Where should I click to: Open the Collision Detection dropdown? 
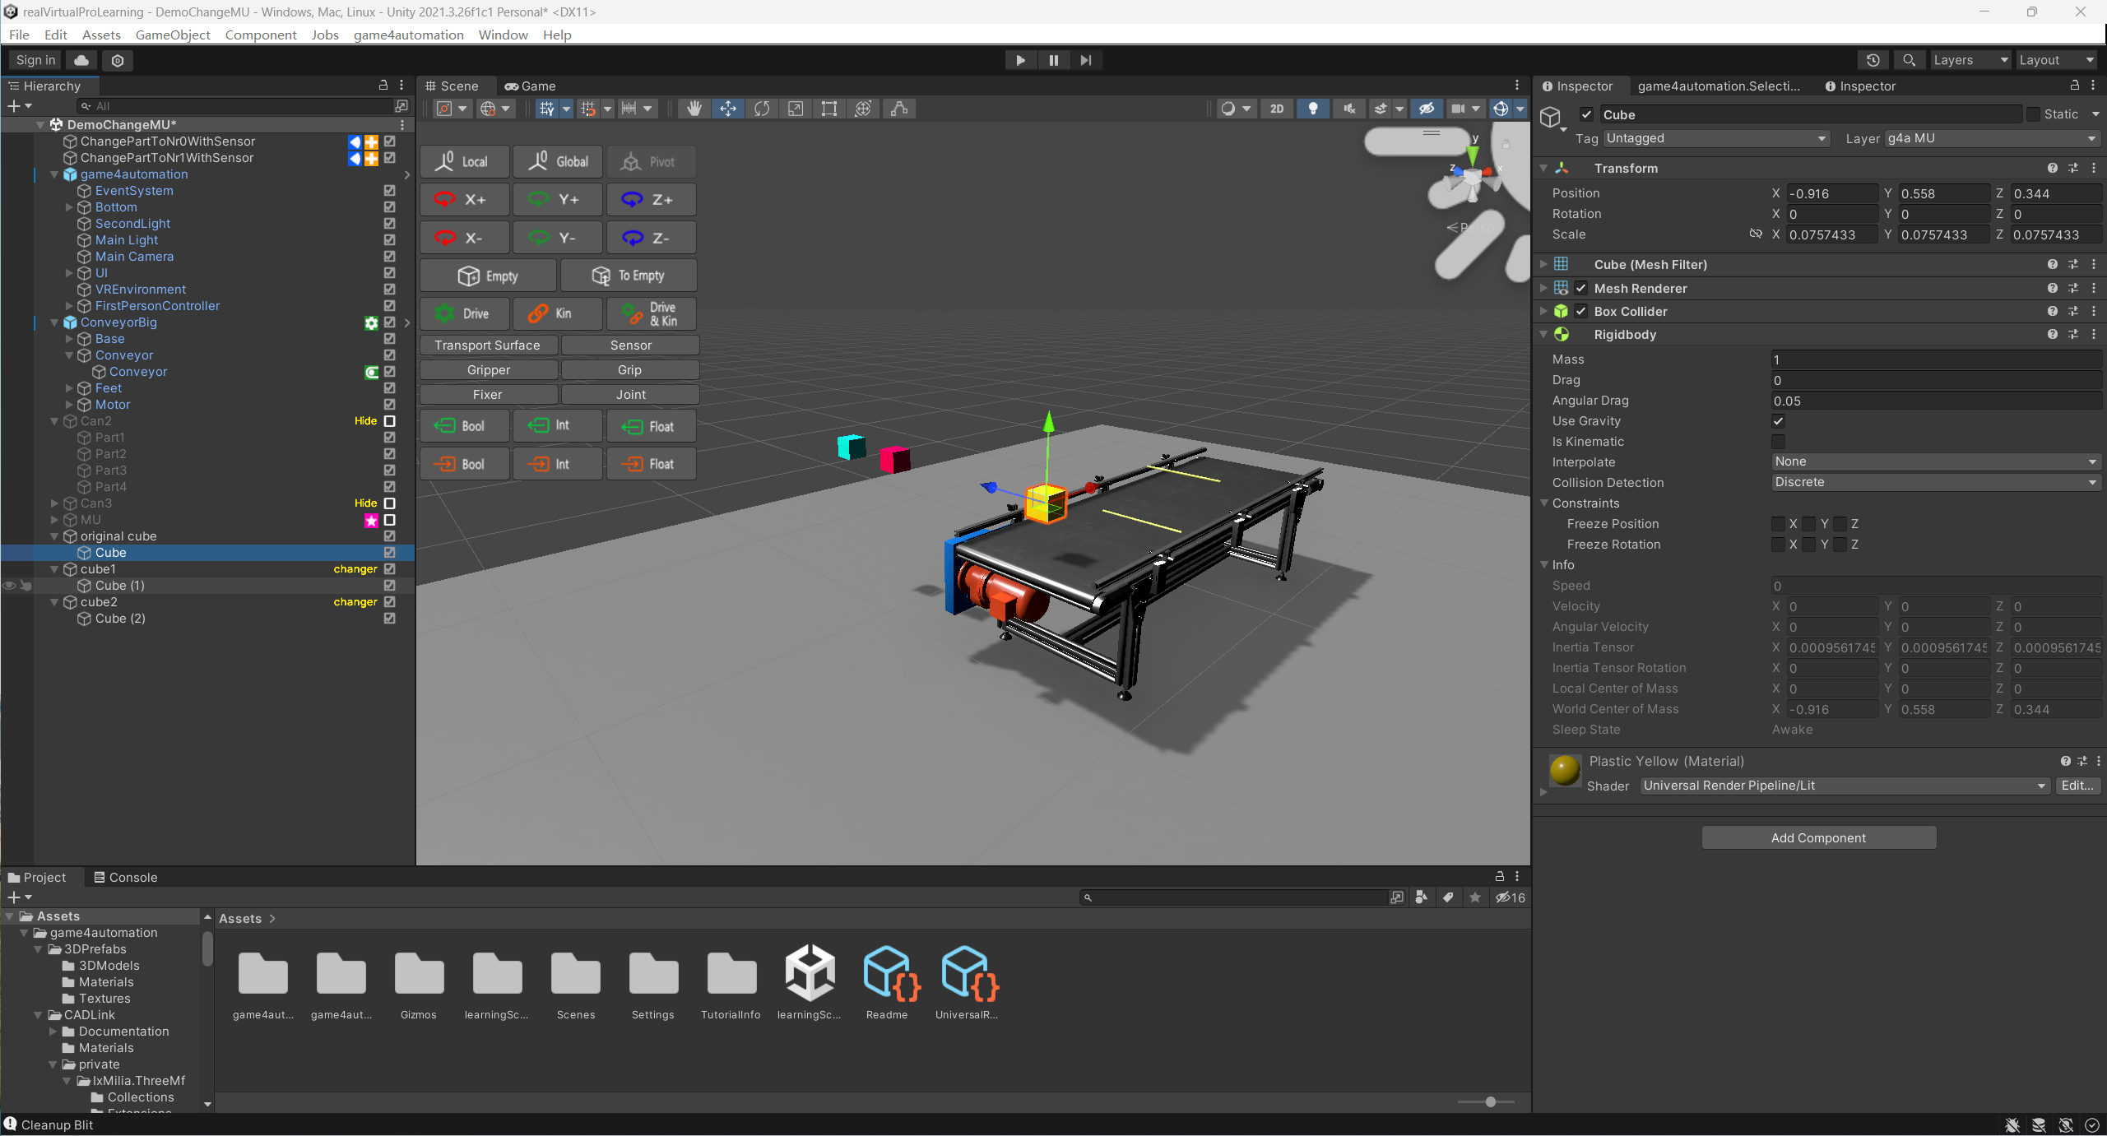[x=1937, y=482]
